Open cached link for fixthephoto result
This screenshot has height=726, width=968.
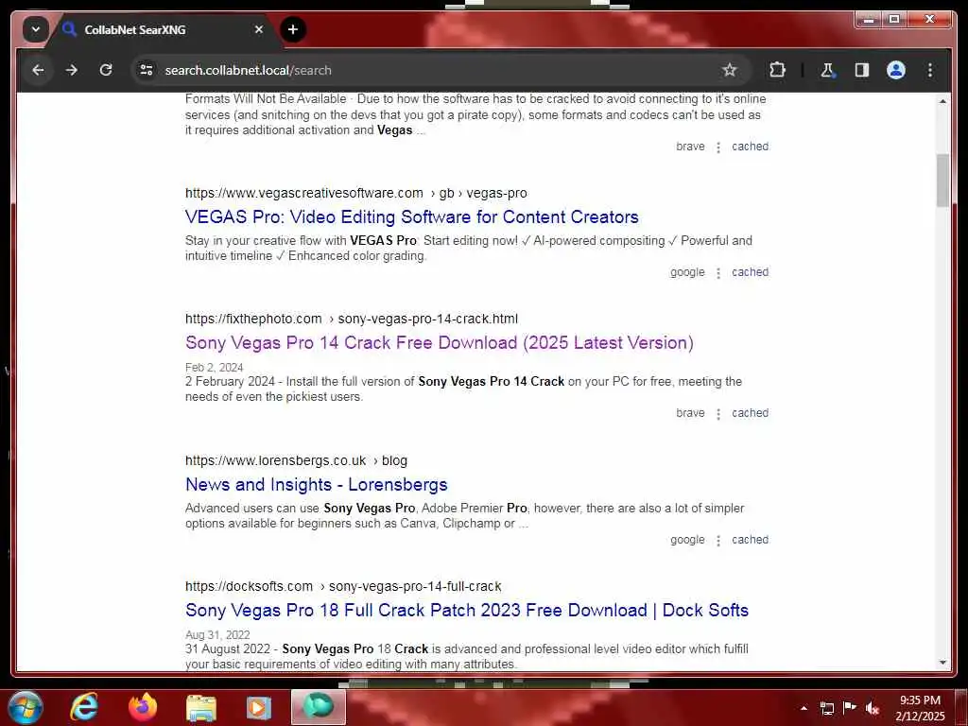[x=750, y=413]
